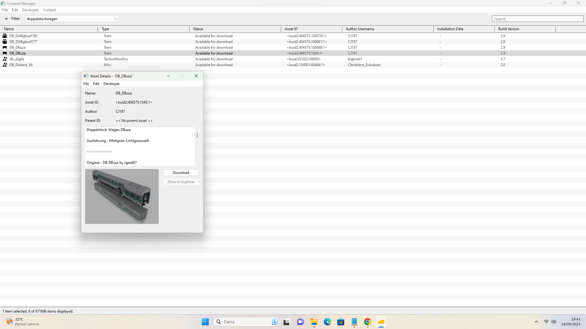The width and height of the screenshot is (586, 329).
Task: Download the DB_DBuza asset
Action: coord(181,173)
